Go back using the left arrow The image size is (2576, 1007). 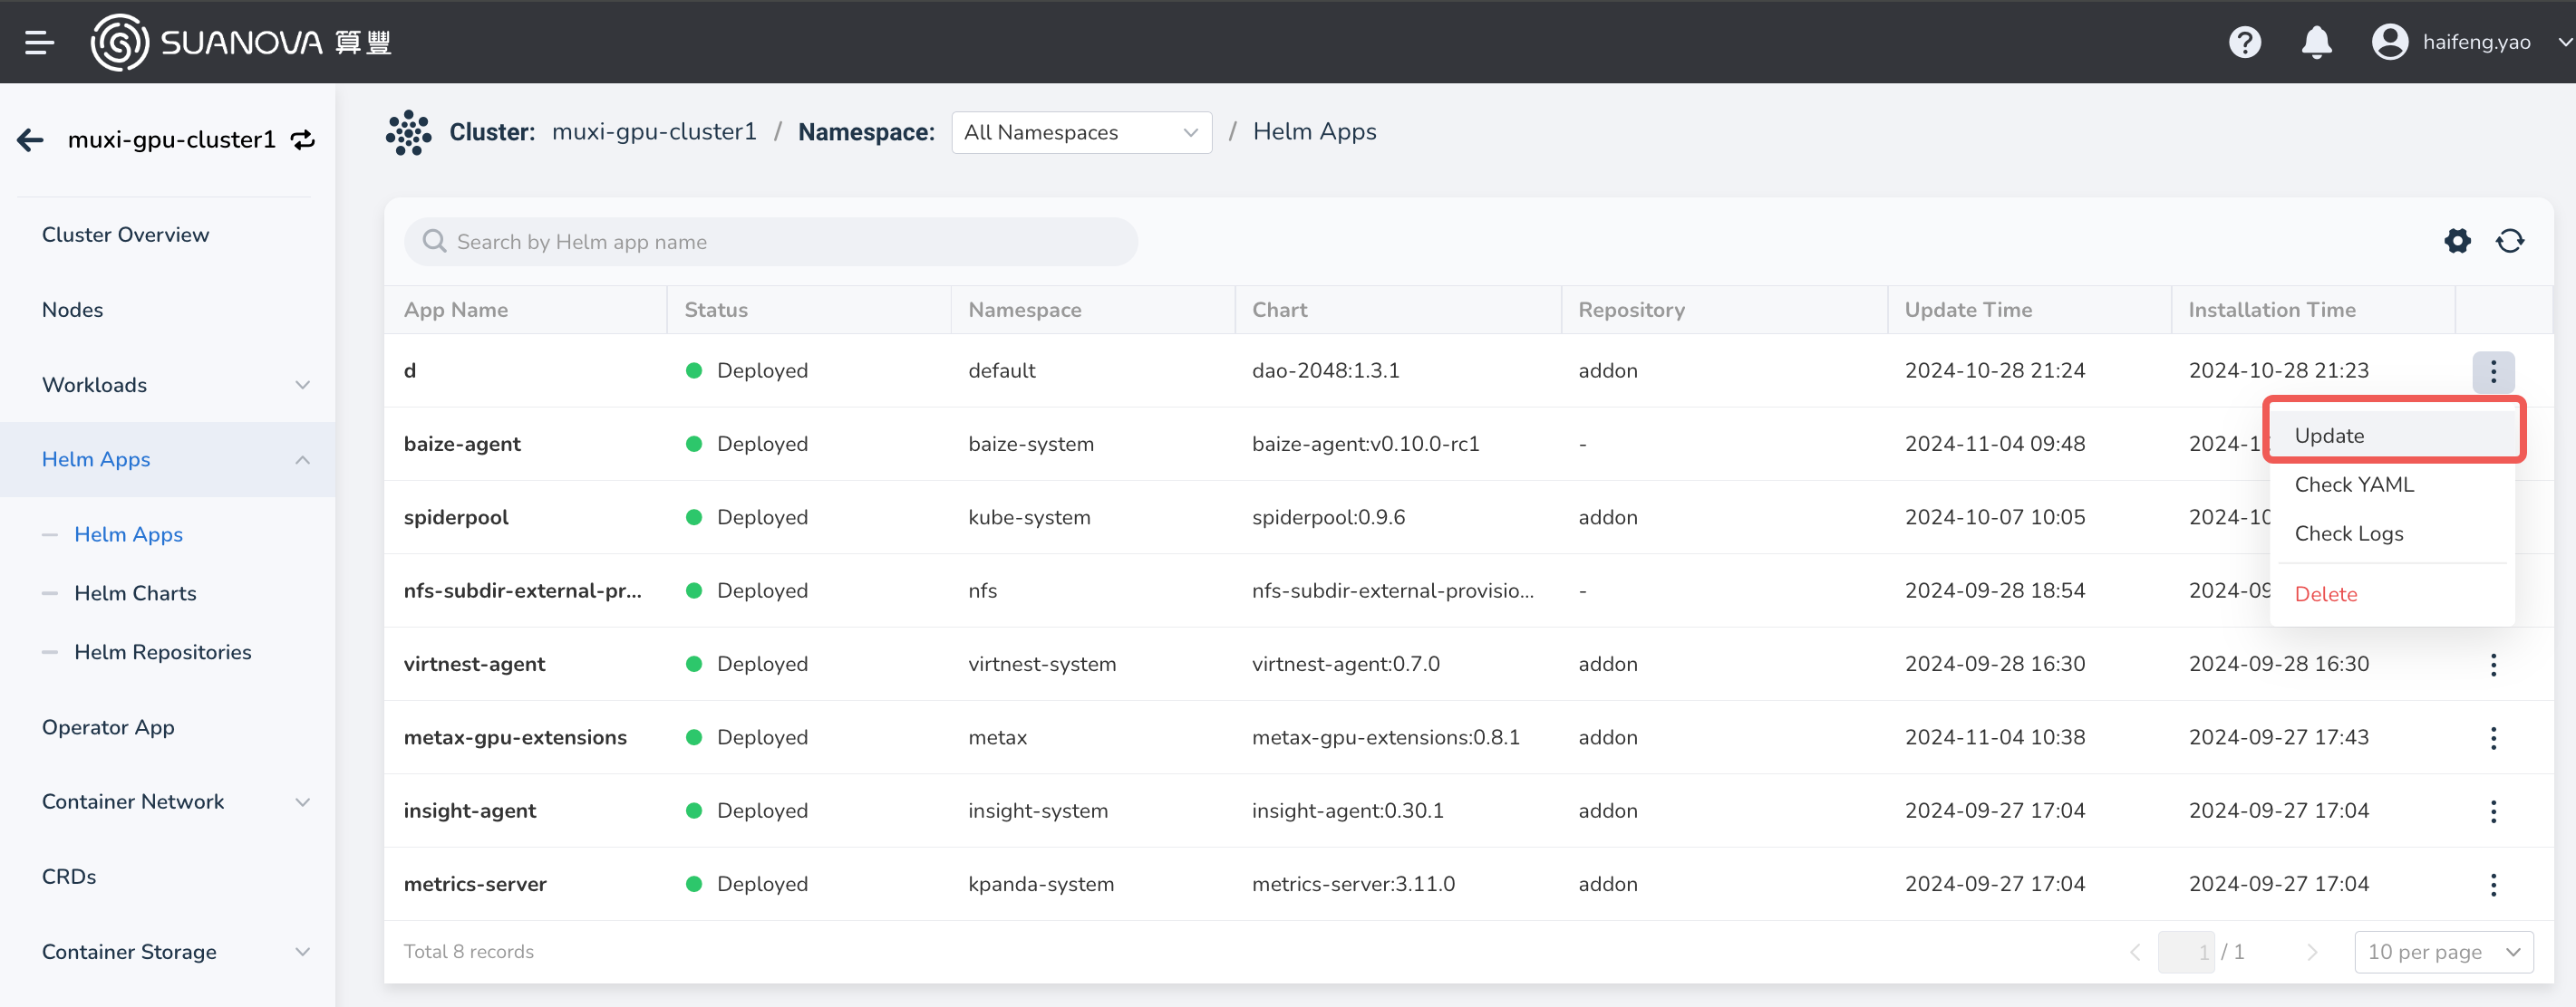click(31, 139)
